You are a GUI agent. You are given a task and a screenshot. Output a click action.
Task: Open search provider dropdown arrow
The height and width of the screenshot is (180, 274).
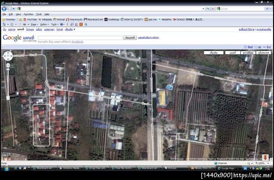tap(270, 9)
